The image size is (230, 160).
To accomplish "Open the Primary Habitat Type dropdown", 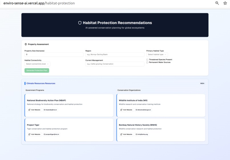I will point(157,55).
